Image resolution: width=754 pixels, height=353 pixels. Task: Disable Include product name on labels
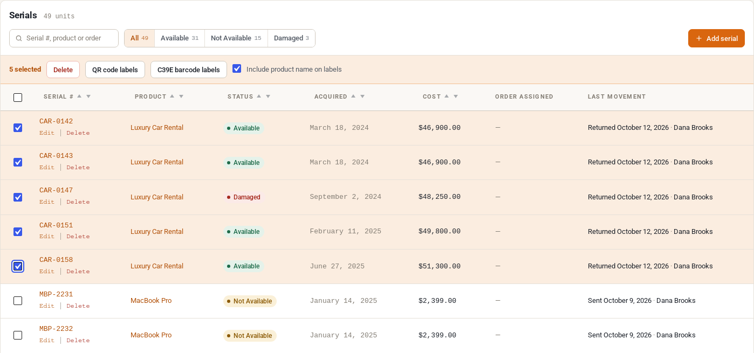point(237,68)
